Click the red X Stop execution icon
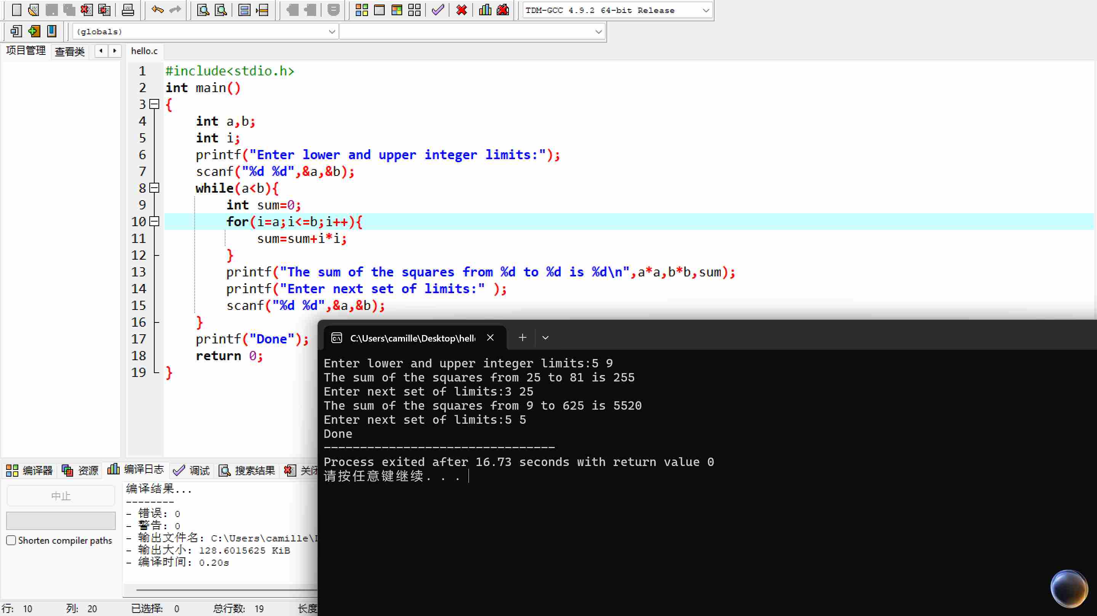The height and width of the screenshot is (616, 1097). click(x=461, y=10)
